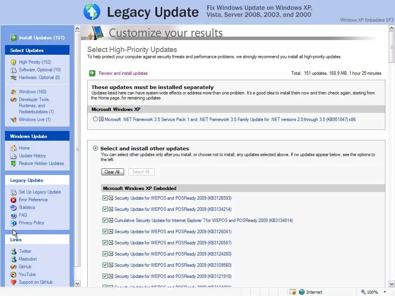Click the status bar privacy warning icon
The height and width of the screenshot is (296, 395).
[x=293, y=292]
